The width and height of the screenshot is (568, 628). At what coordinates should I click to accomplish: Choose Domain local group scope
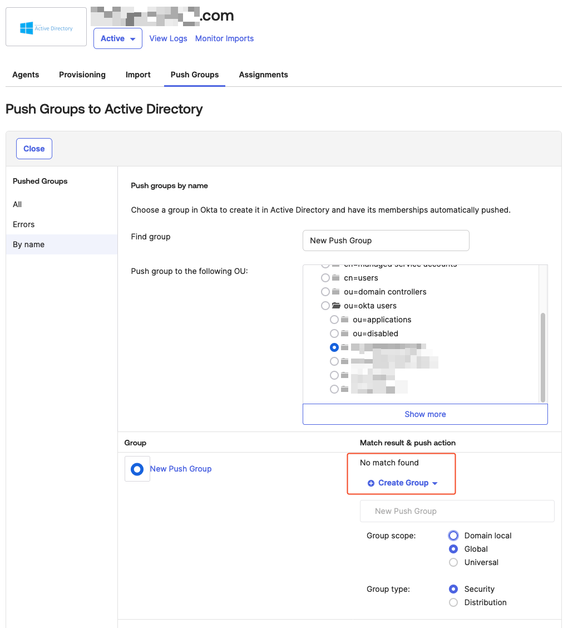click(453, 536)
